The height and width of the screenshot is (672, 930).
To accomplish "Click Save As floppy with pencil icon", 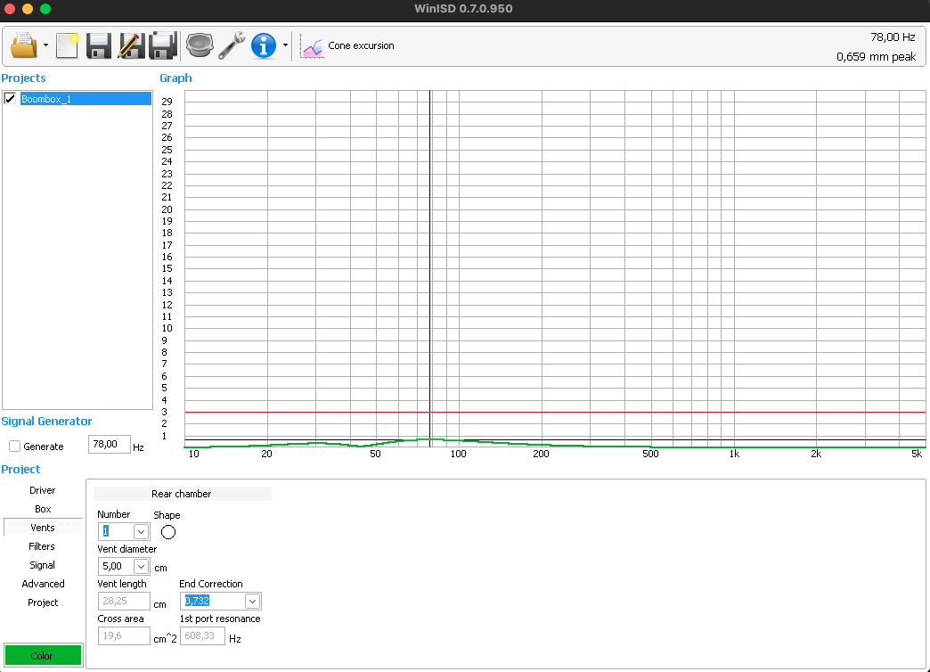I will [x=131, y=45].
